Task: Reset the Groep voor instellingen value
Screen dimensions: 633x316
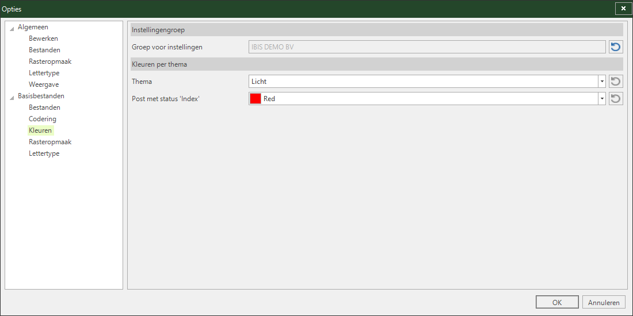Action: coord(616,47)
